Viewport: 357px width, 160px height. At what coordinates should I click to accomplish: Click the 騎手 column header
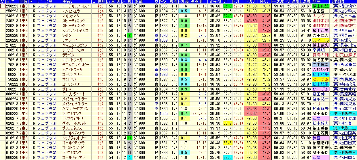click(316, 1)
